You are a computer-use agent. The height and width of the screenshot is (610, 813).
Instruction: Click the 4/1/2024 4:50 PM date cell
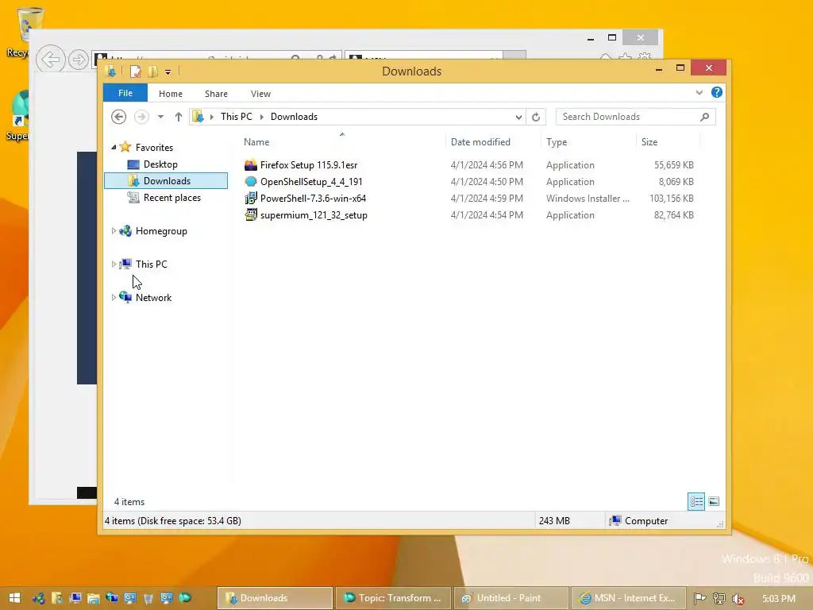(x=487, y=182)
